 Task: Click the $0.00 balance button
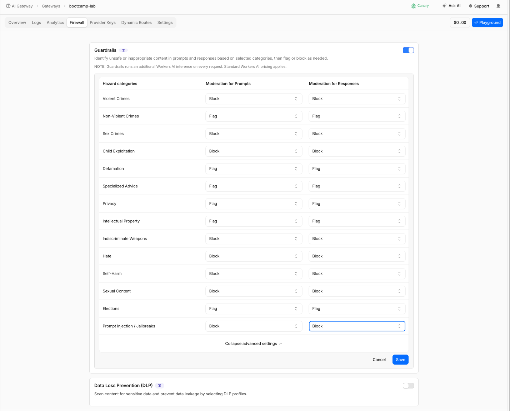pyautogui.click(x=460, y=22)
